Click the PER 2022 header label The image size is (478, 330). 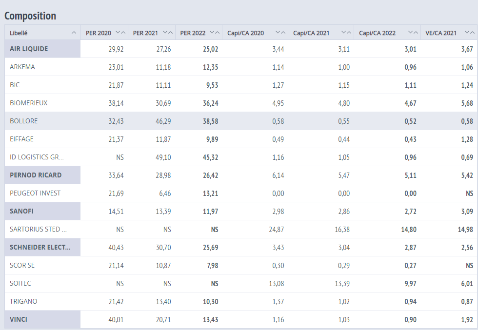pos(193,33)
